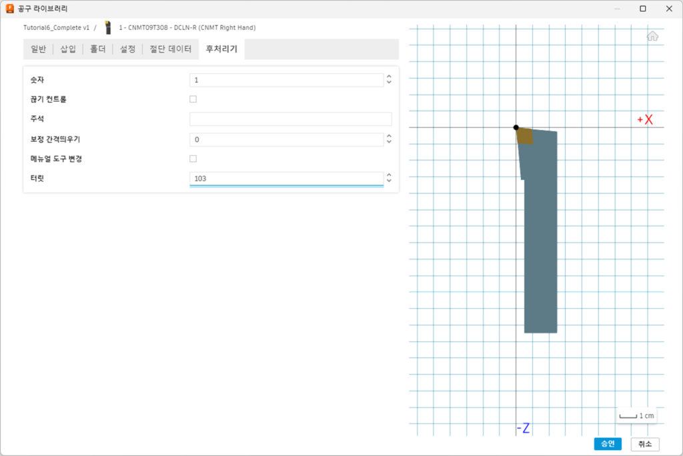This screenshot has height=456, width=683.
Task: Click the 보정 간격띄우기 spinner arrows
Action: [x=389, y=139]
